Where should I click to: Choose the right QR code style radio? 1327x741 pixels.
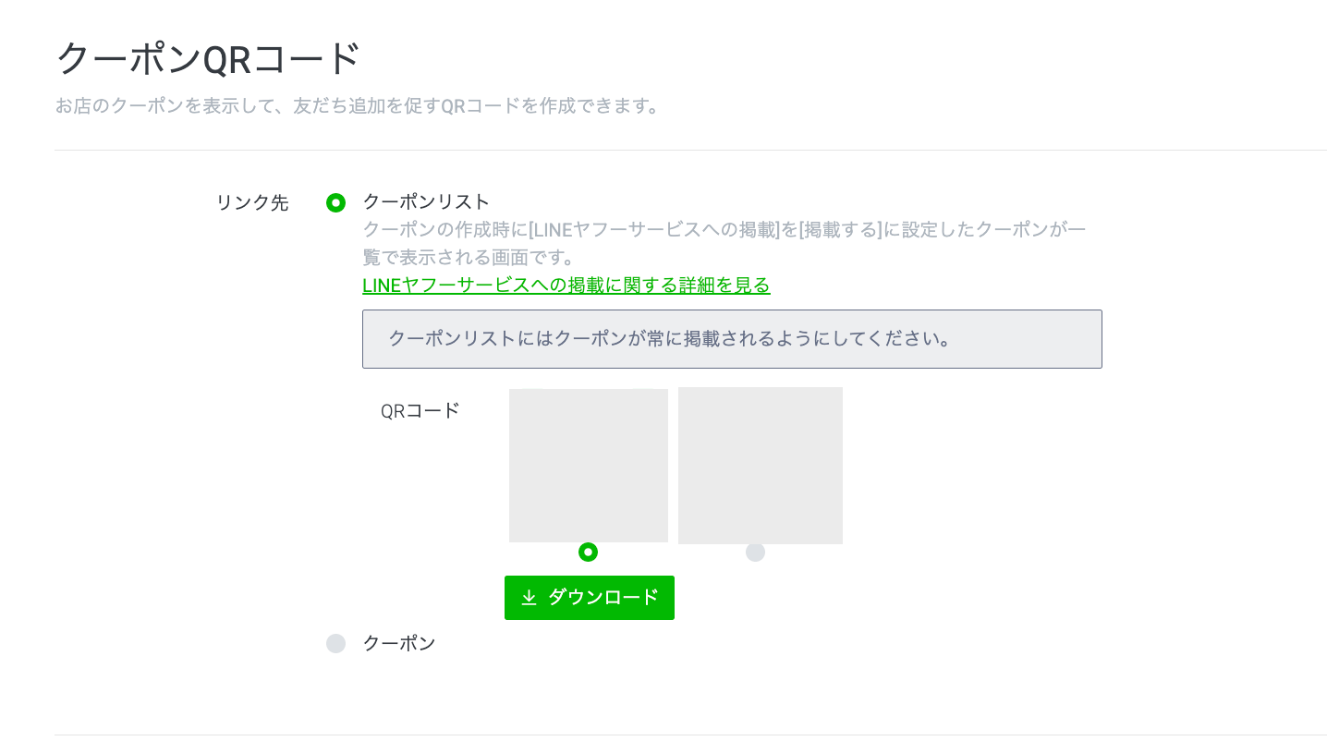[755, 553]
